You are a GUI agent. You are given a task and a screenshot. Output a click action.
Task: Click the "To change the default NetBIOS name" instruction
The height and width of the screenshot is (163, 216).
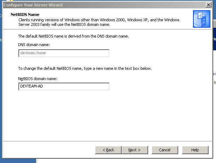point(85,68)
